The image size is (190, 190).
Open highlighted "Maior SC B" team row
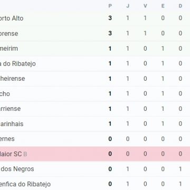tap(95, 154)
